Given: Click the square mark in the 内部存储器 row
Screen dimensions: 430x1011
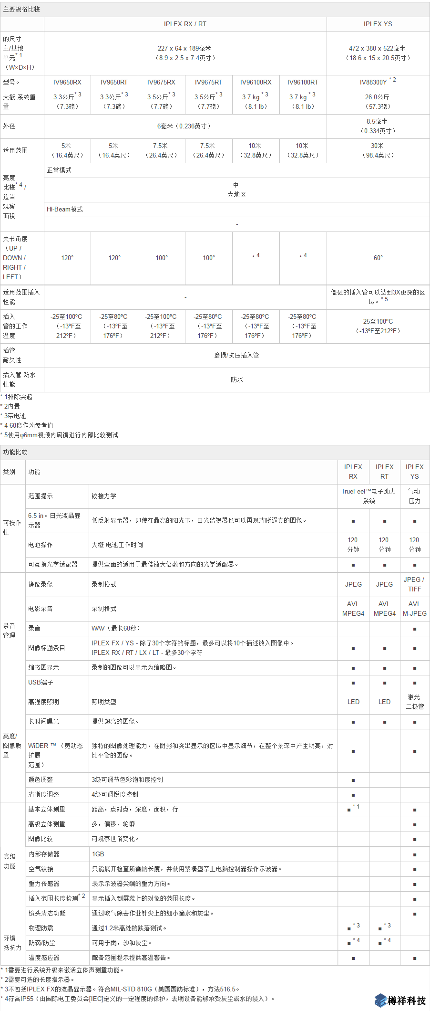Looking at the screenshot, I should pos(415,854).
